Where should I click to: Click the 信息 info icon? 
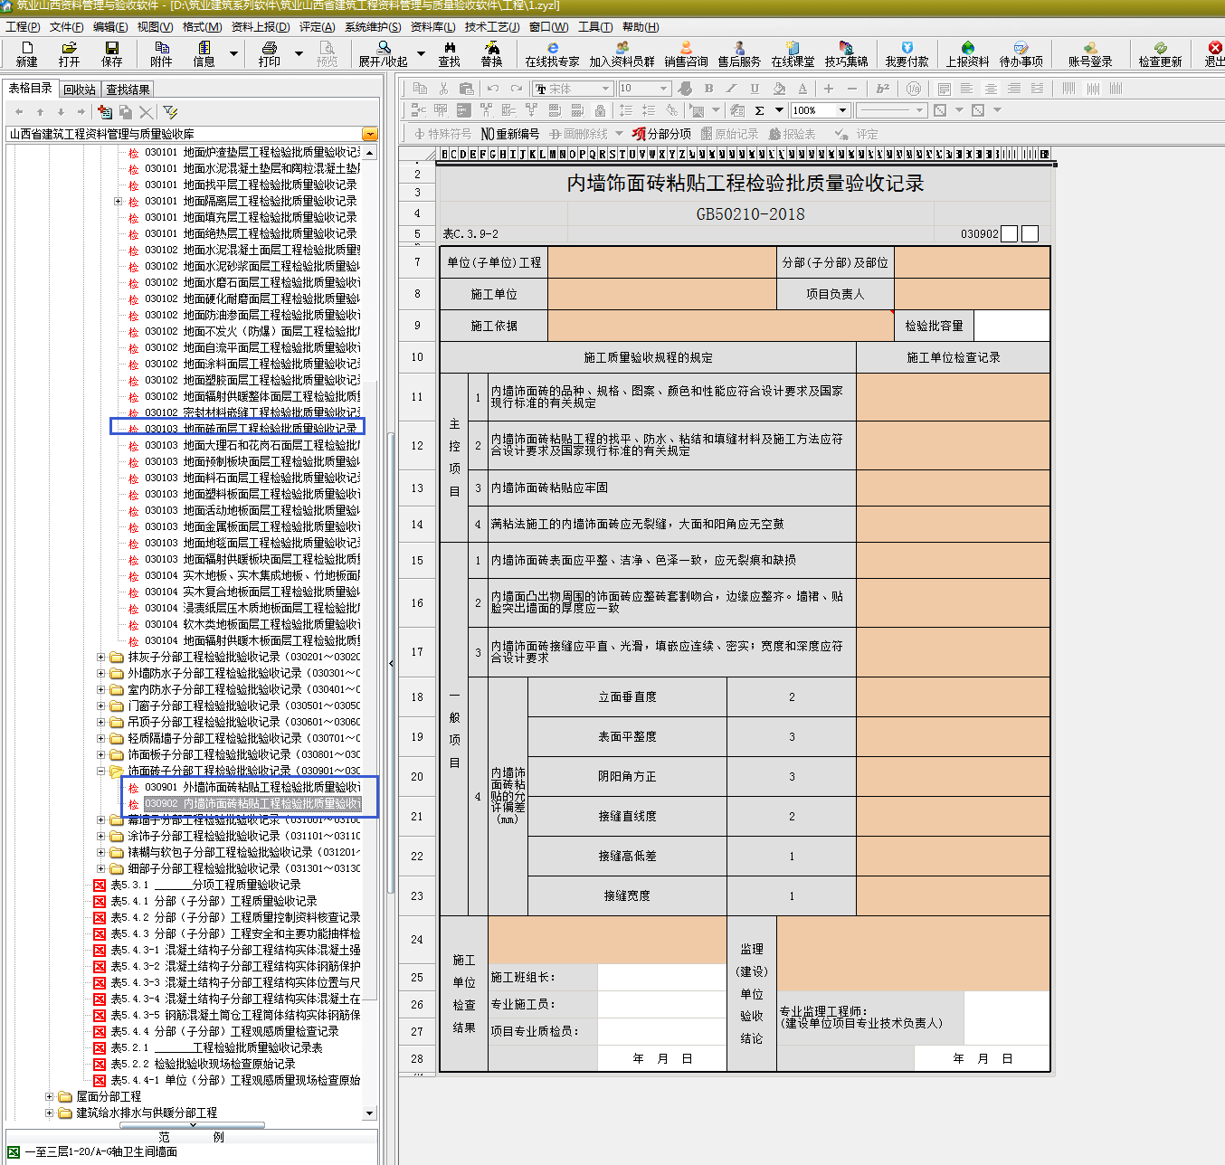[x=204, y=53]
